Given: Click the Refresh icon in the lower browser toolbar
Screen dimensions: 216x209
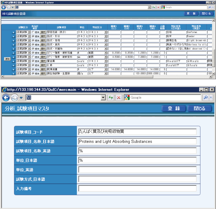Looking at the screenshot, I should coord(111,98).
